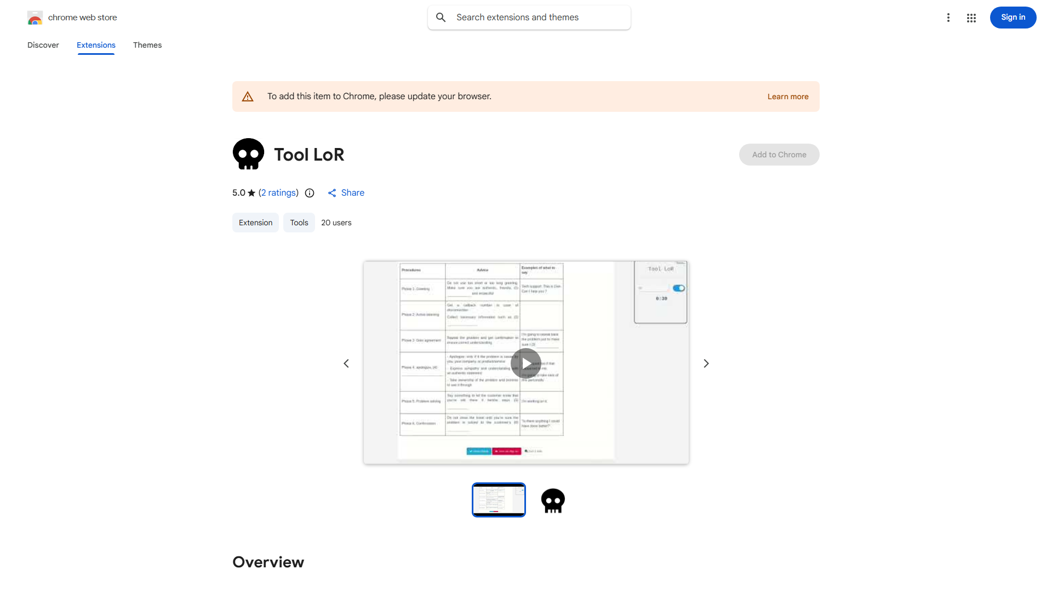1052x592 pixels.
Task: Click the Chrome Web Store rainbow logo
Action: pos(35,18)
